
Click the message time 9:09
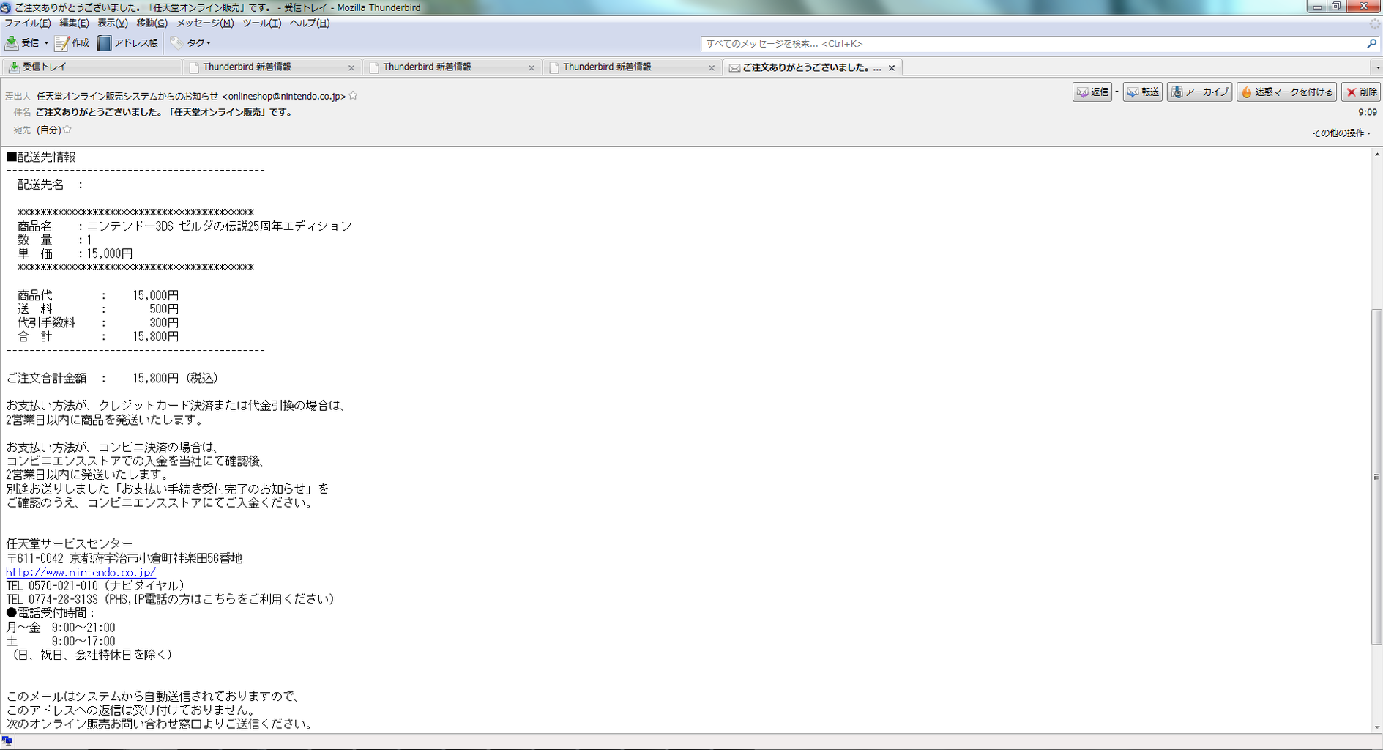click(x=1367, y=112)
